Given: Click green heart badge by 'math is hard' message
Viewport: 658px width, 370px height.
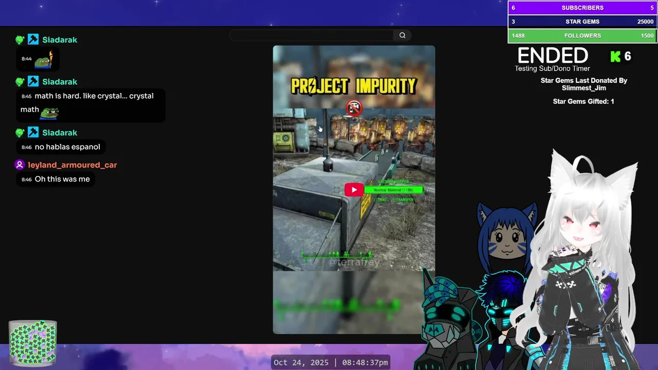Looking at the screenshot, I should point(20,82).
